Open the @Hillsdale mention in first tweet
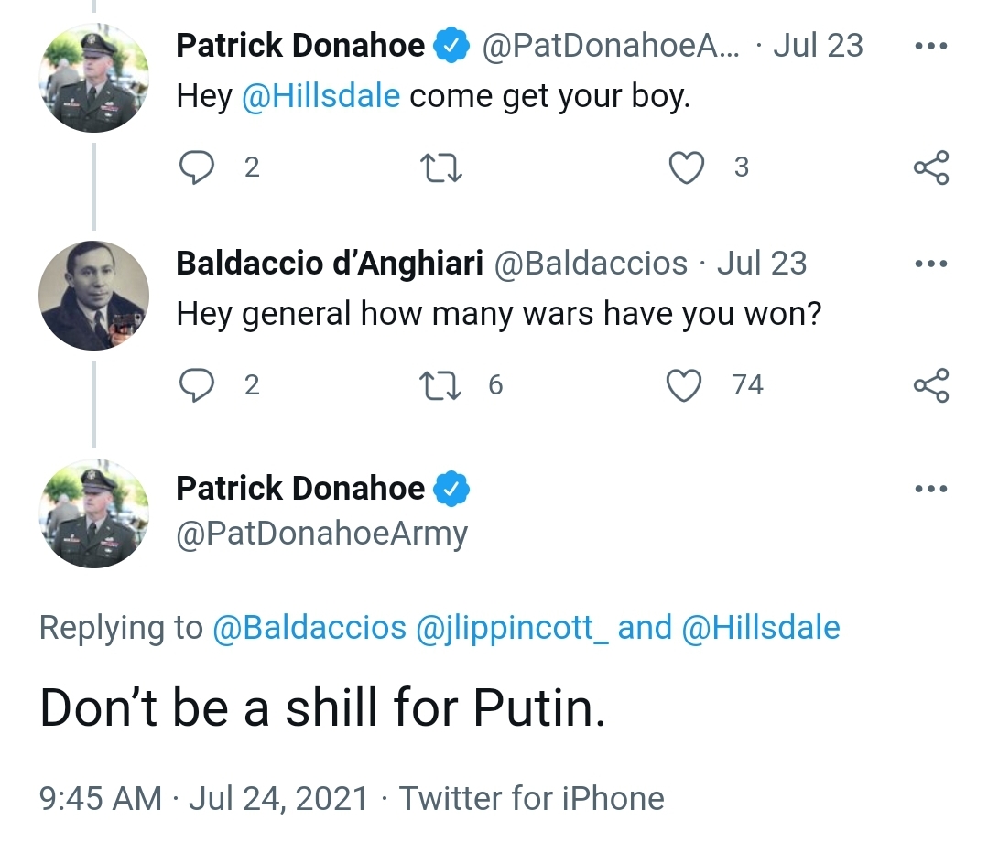Image resolution: width=988 pixels, height=842 pixels. pos(320,96)
